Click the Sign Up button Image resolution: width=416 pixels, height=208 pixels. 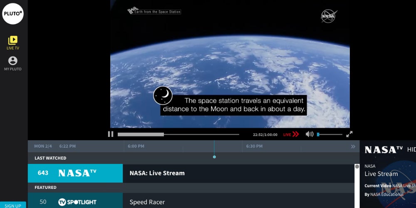[x=13, y=205]
